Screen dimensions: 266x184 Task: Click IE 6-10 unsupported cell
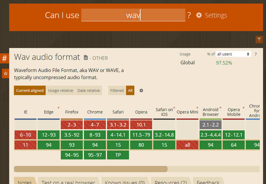26,135
